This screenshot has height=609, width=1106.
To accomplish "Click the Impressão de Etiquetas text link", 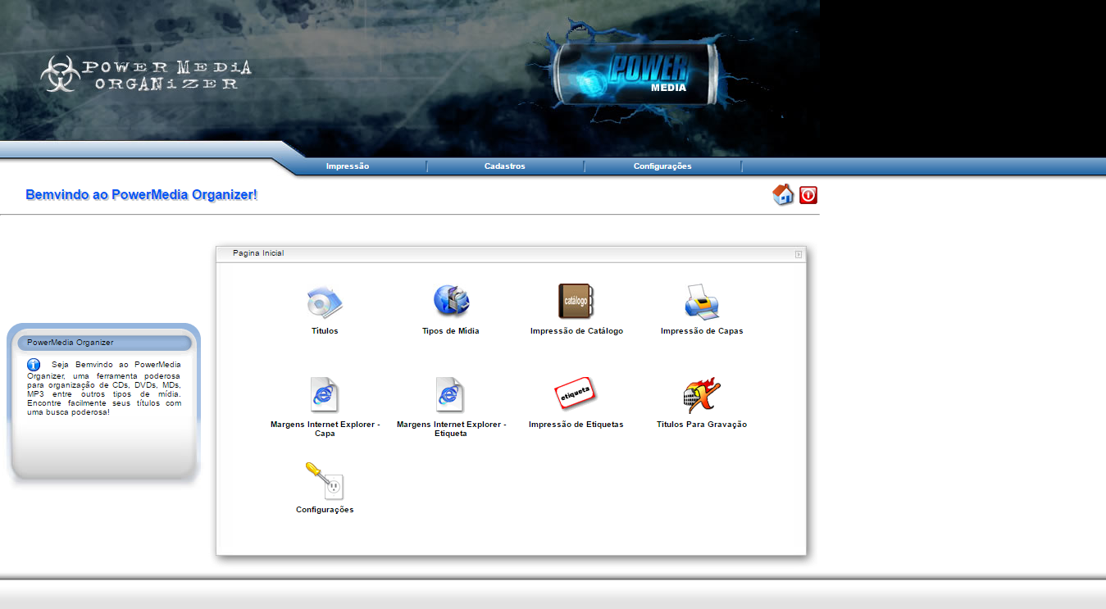I will [x=576, y=425].
